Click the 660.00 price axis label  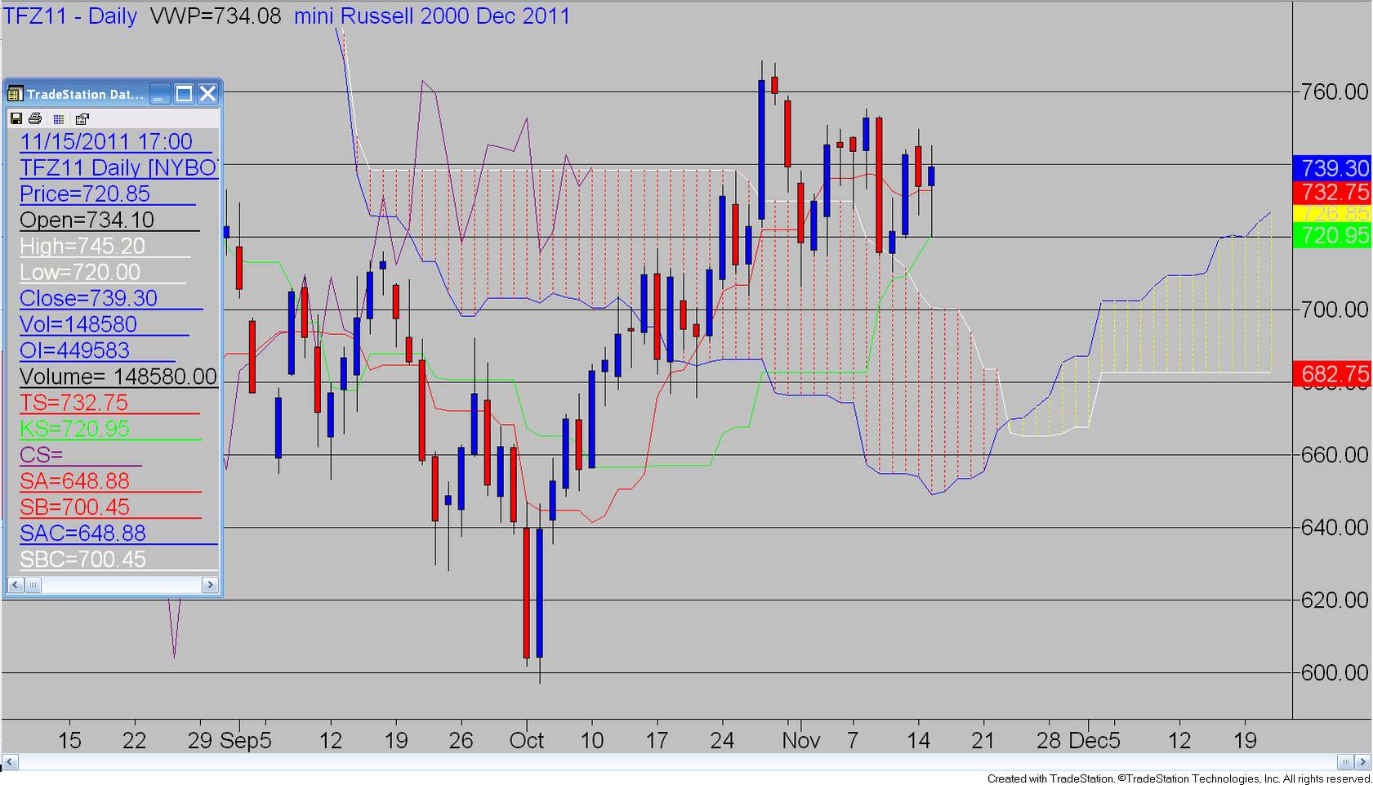1335,455
